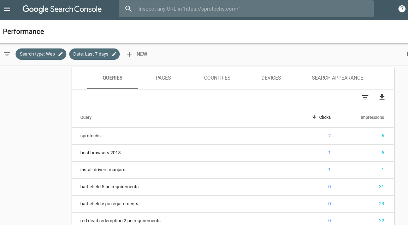Open the help question mark icon
The height and width of the screenshot is (225, 408).
(x=402, y=9)
